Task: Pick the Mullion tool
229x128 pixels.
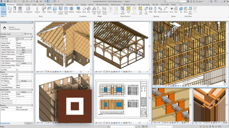Action: pyautogui.click(x=72, y=10)
